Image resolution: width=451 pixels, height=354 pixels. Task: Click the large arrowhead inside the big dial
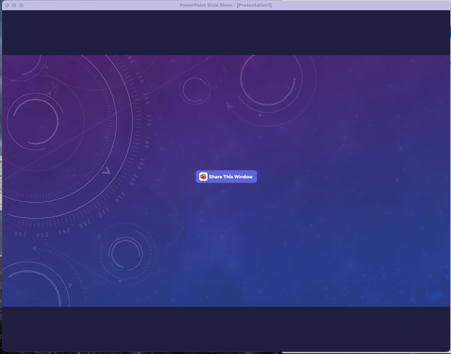(x=107, y=171)
